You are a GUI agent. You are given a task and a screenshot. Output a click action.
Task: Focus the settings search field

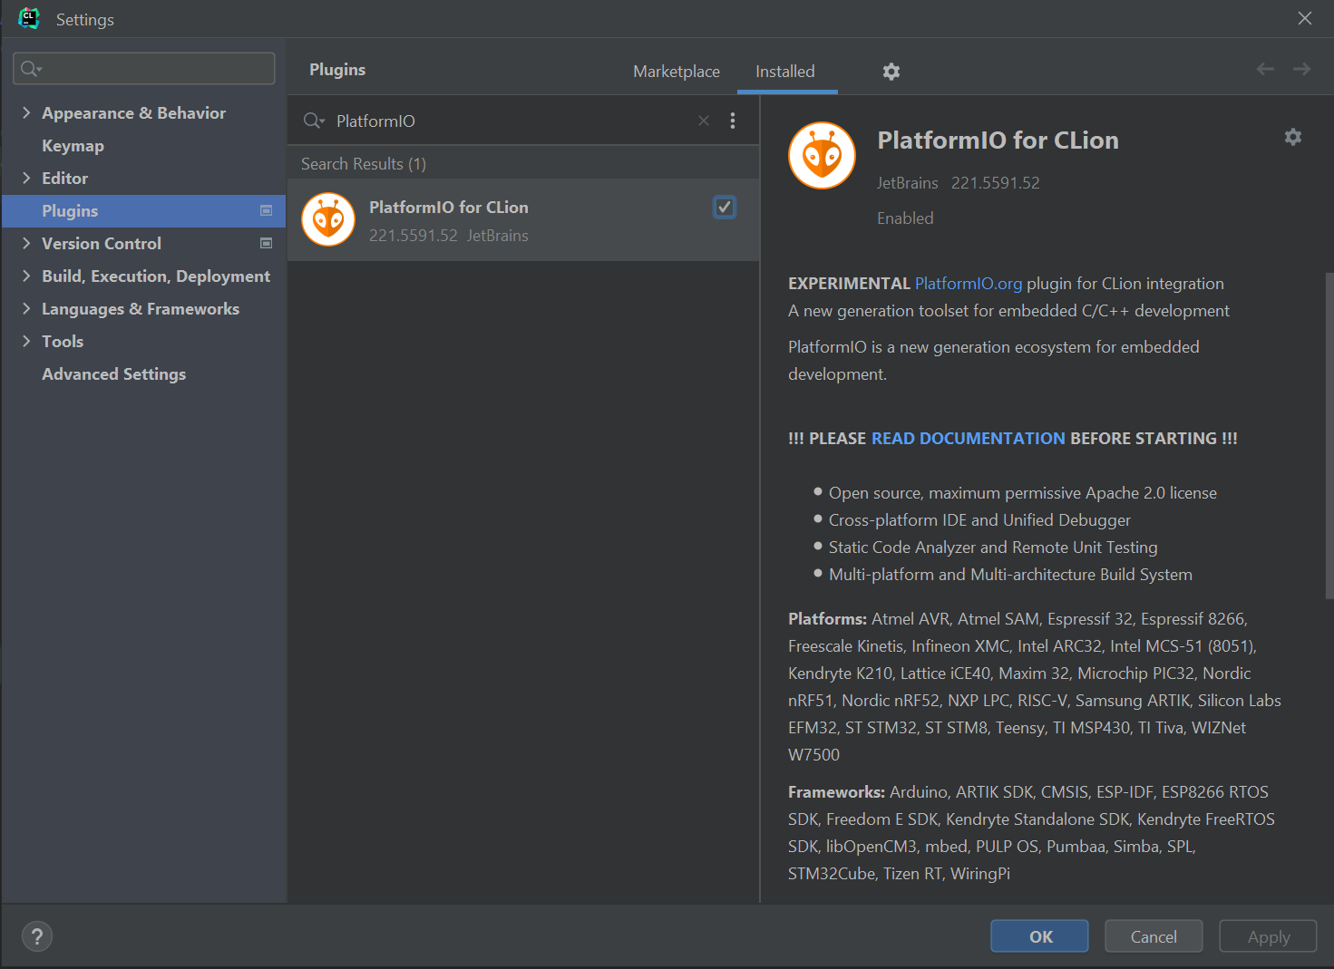144,68
